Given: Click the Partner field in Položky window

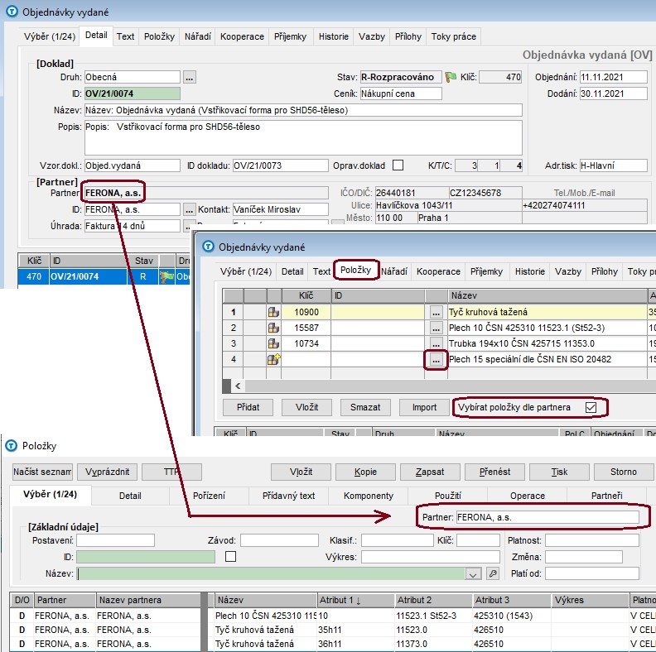Looking at the screenshot, I should (x=547, y=517).
